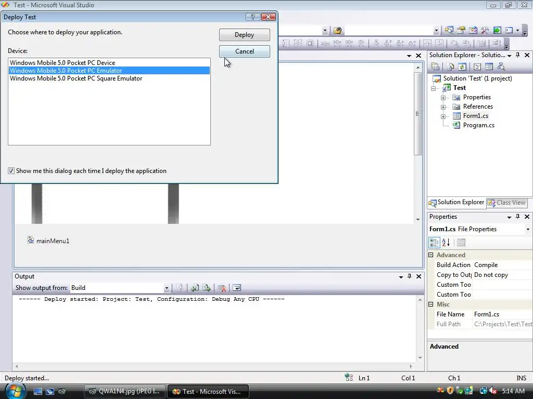Collapse the Advanced category in Properties
533x399 pixels.
pos(431,255)
